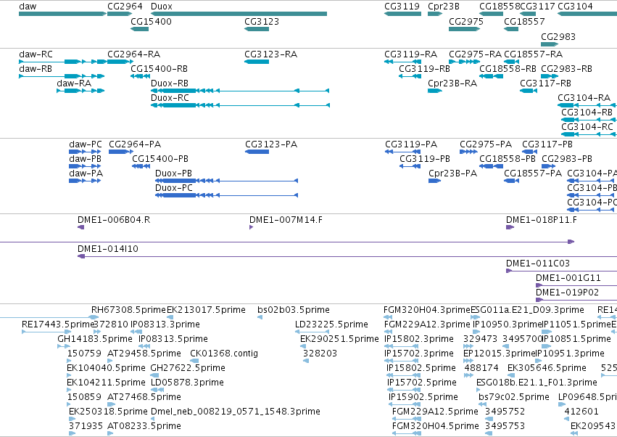Select Dmel_neb_008219_0571_1548.3prime feature
617x437 pixels.
pos(153,418)
